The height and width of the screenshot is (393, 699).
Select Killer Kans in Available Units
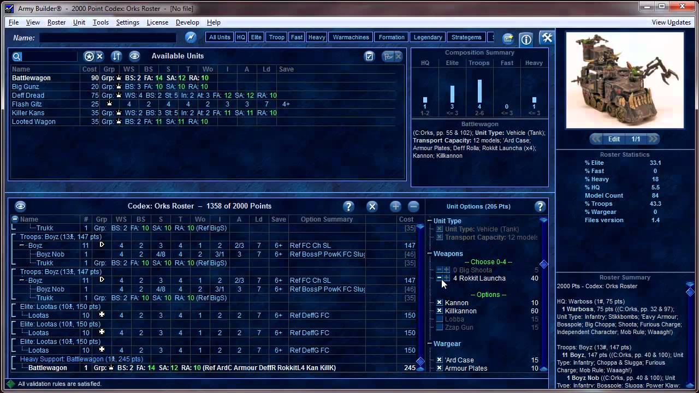click(x=203, y=113)
